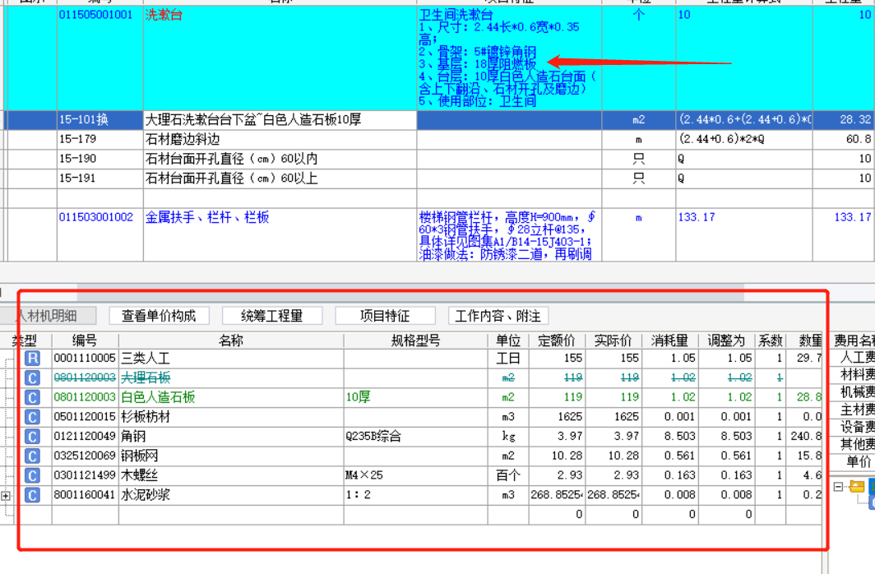Image resolution: width=875 pixels, height=574 pixels.
Task: Click the C icon beside 钢板网
Action: pos(32,456)
